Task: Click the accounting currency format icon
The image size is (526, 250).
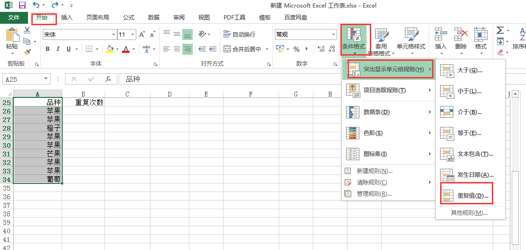Action: [x=280, y=49]
